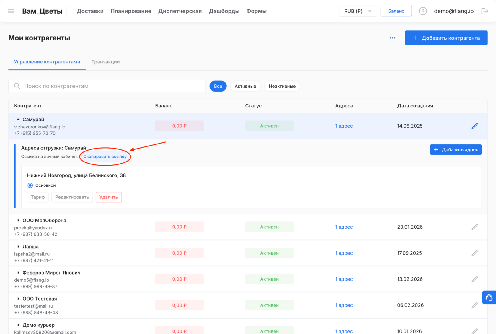Click the logout icon
This screenshot has width=496, height=334.
point(485,11)
